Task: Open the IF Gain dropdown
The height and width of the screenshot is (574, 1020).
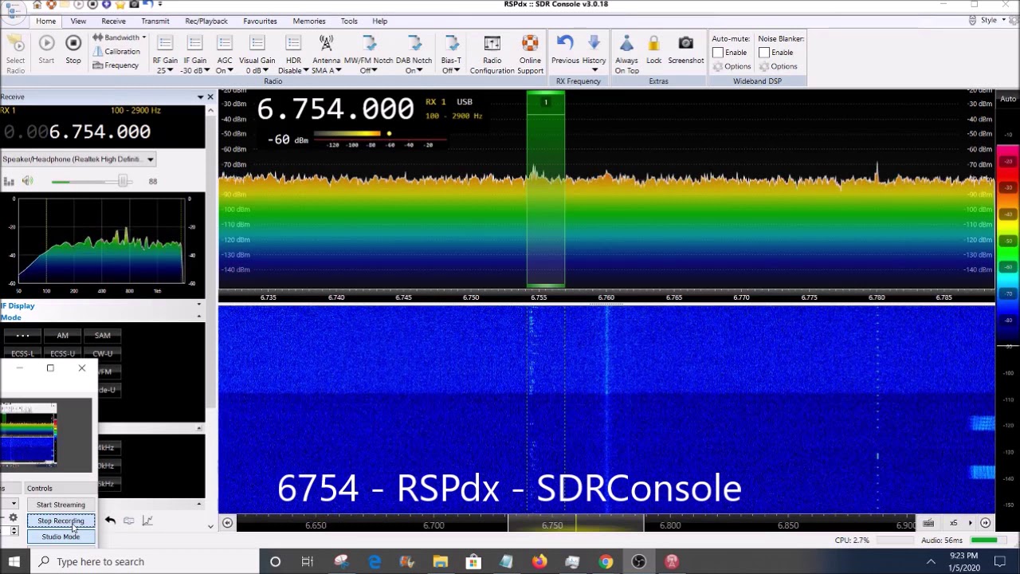Action: point(194,56)
